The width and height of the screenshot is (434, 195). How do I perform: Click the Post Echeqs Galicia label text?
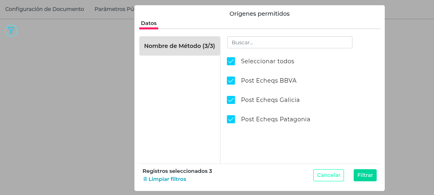coord(270,100)
